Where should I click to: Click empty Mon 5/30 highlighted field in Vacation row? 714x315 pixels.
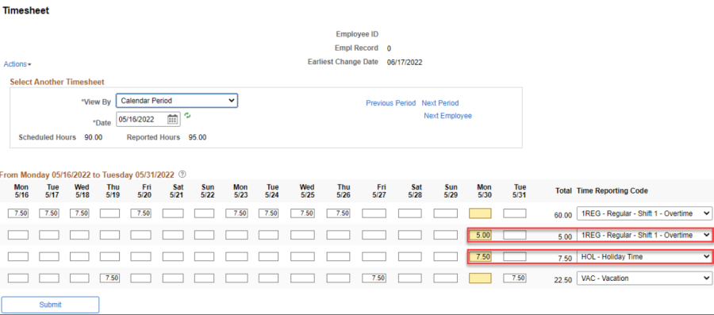480,279
